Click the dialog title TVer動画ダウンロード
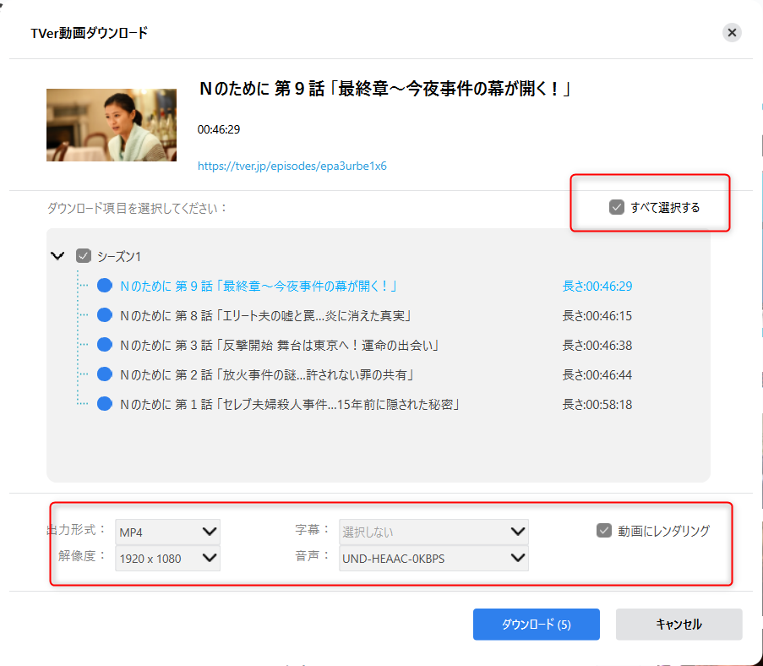 pos(89,33)
